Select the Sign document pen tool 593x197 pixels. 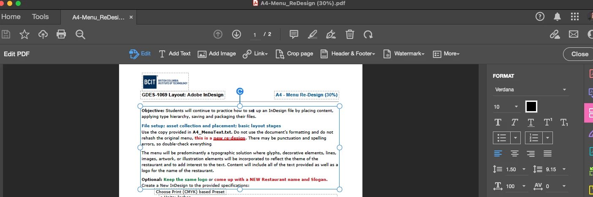(331, 34)
